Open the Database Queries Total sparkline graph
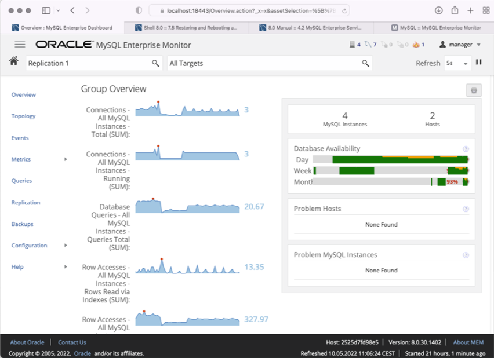The image size is (494, 358). point(187,206)
